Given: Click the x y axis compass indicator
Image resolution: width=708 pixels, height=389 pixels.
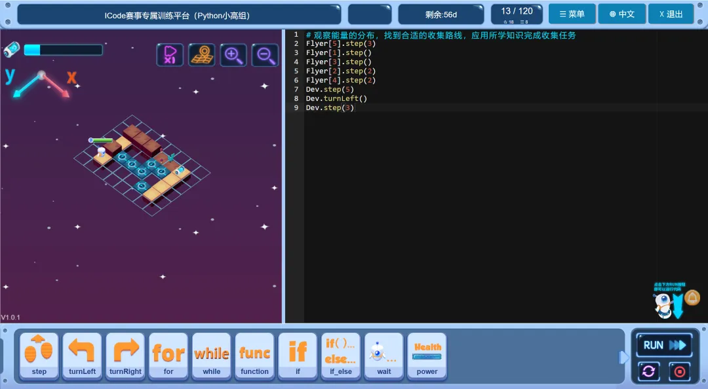Looking at the screenshot, I should pyautogui.click(x=41, y=83).
